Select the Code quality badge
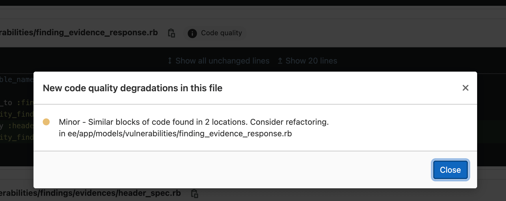This screenshot has height=201, width=506. 214,33
